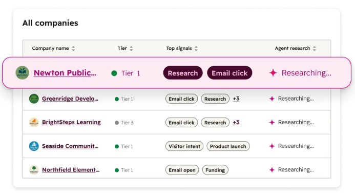Viewport: 355px width, 194px height.
Task: Click the Email open signal tag
Action: pos(182,170)
